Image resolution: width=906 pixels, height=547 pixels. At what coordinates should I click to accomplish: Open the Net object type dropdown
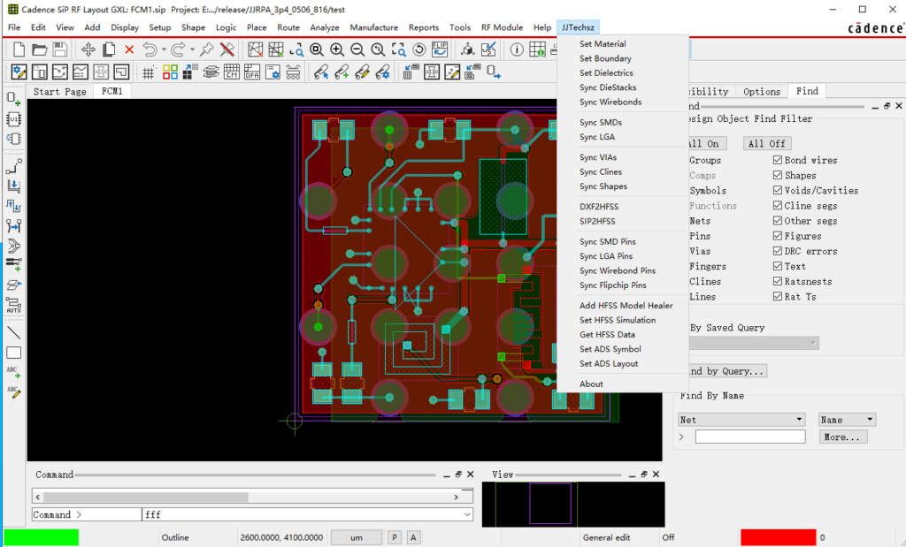[741, 420]
